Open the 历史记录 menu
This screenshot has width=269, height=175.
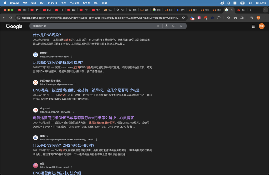pyautogui.click(x=53, y=3)
